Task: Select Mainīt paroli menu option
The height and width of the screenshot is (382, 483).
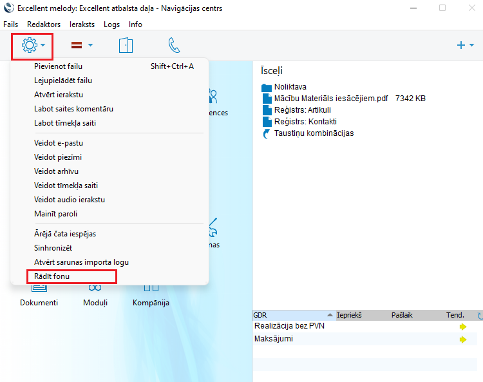Action: click(55, 214)
